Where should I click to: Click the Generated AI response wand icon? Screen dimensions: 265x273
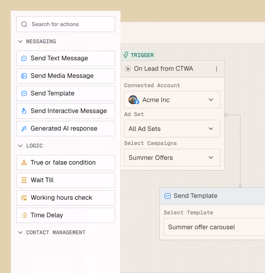(24, 128)
